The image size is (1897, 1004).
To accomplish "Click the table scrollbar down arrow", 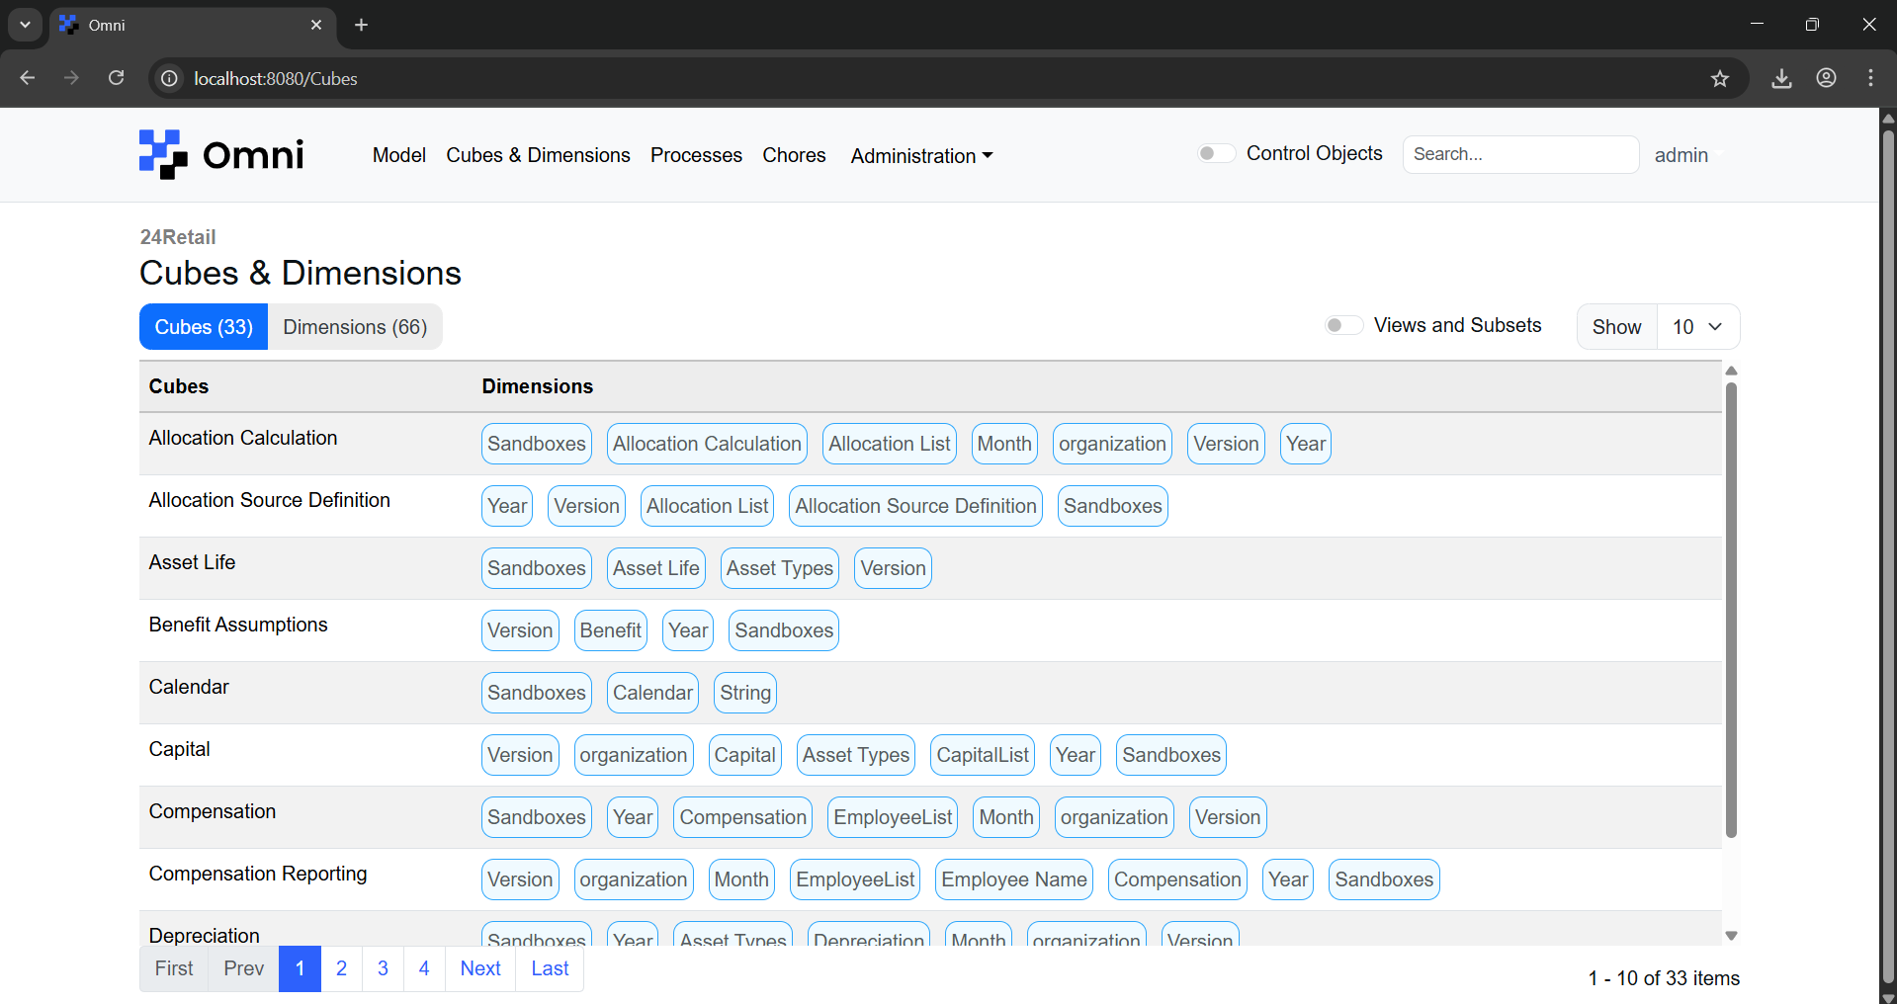I will coord(1731,936).
